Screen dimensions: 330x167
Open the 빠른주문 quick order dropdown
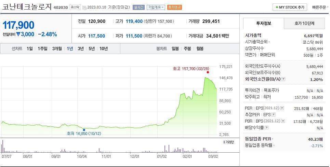point(320,7)
